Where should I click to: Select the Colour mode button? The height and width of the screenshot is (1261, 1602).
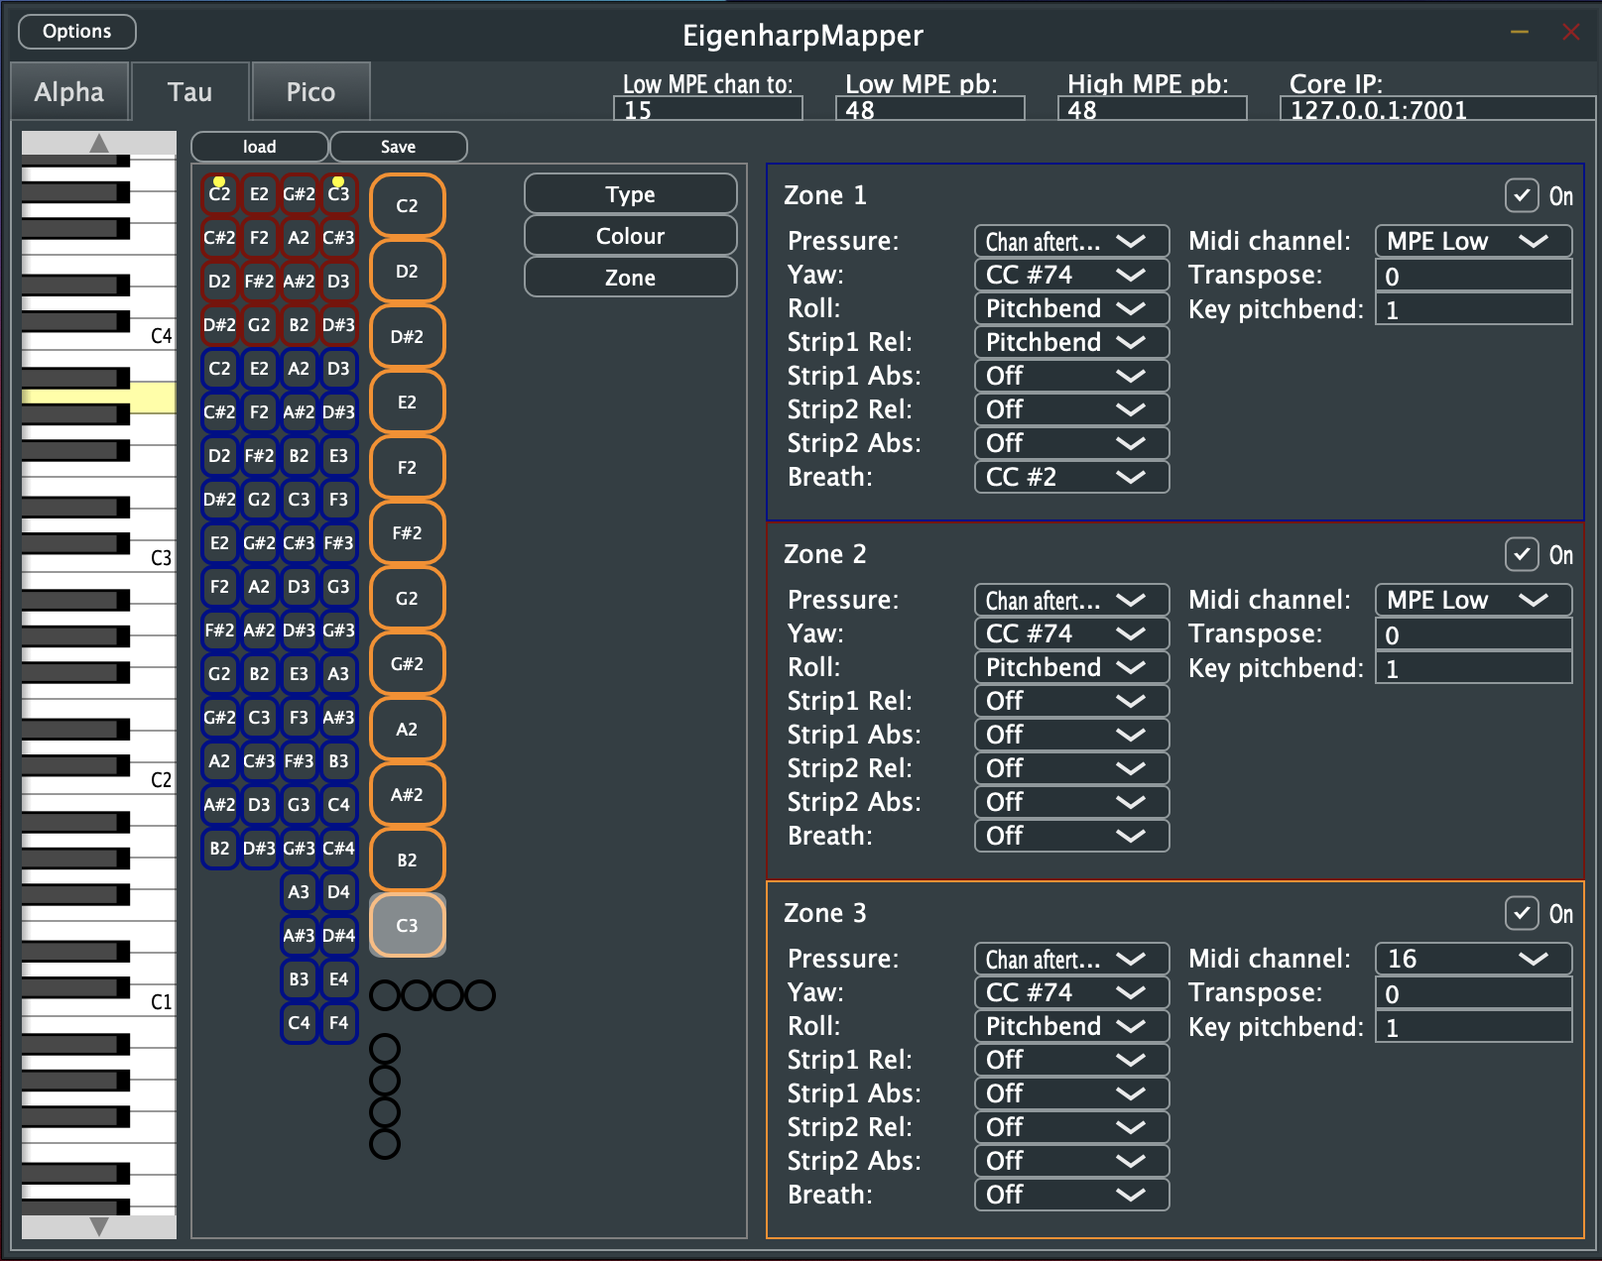click(631, 236)
